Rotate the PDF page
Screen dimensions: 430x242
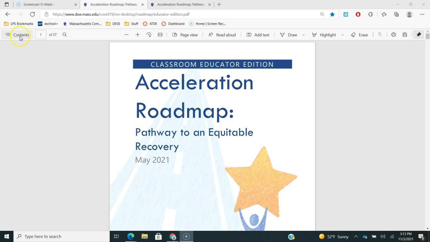click(x=149, y=34)
